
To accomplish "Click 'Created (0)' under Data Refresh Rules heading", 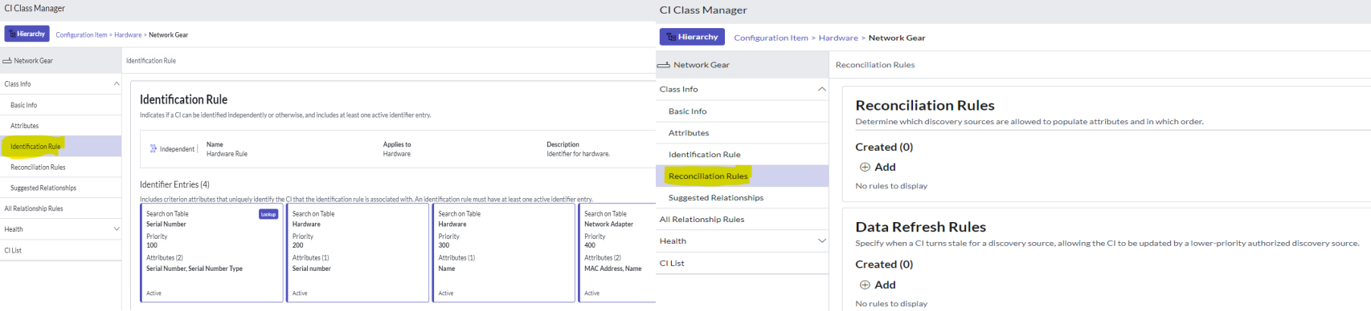I will point(884,264).
